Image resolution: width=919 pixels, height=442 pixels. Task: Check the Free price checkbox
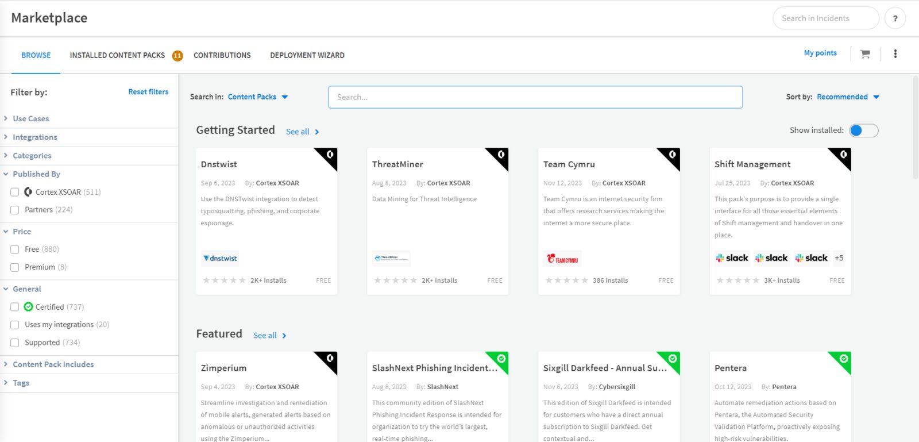[x=15, y=249]
